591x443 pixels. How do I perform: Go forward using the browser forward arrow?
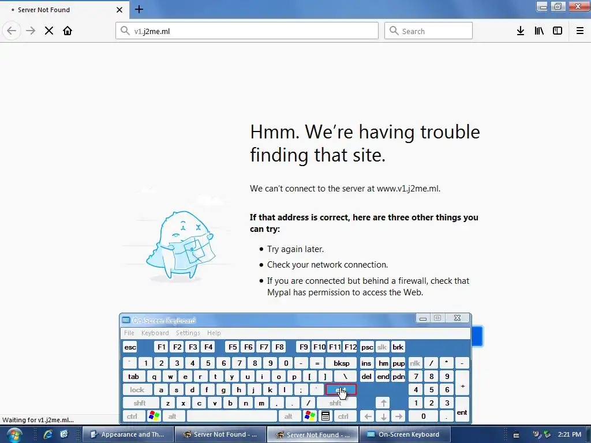coord(31,31)
